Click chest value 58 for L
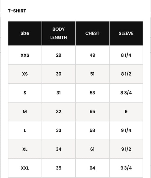Viewport: 151px width, 178px height. pyautogui.click(x=92, y=130)
